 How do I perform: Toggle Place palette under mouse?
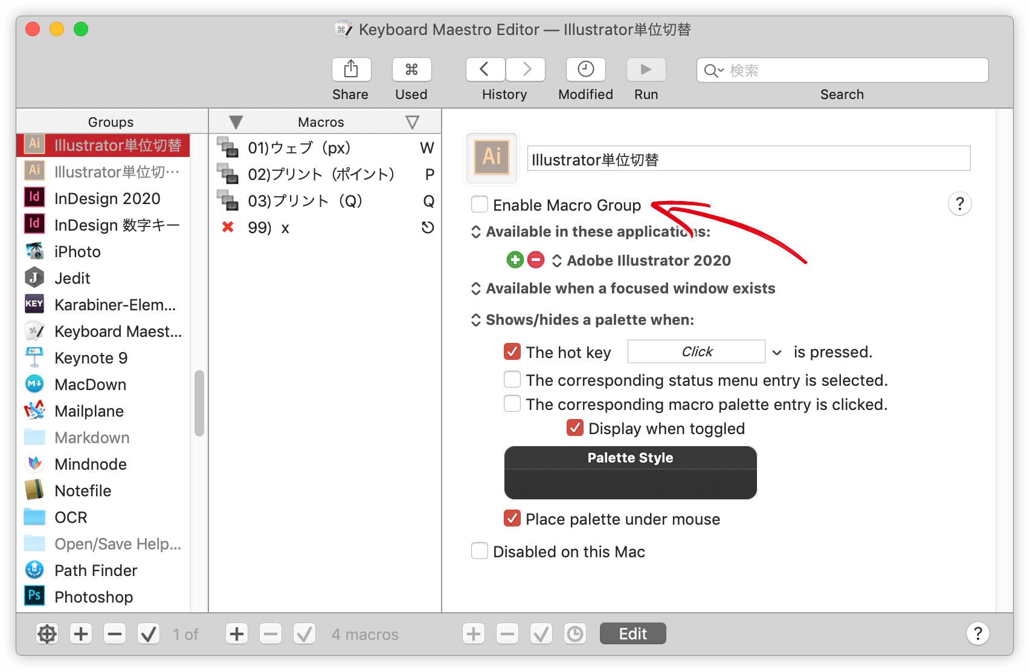[512, 518]
